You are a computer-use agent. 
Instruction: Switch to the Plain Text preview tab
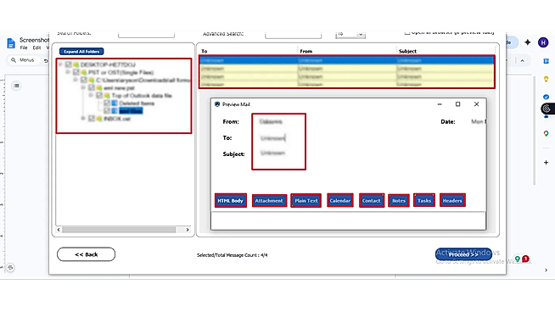click(x=306, y=201)
